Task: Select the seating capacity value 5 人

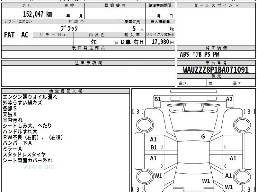Action: point(138,29)
